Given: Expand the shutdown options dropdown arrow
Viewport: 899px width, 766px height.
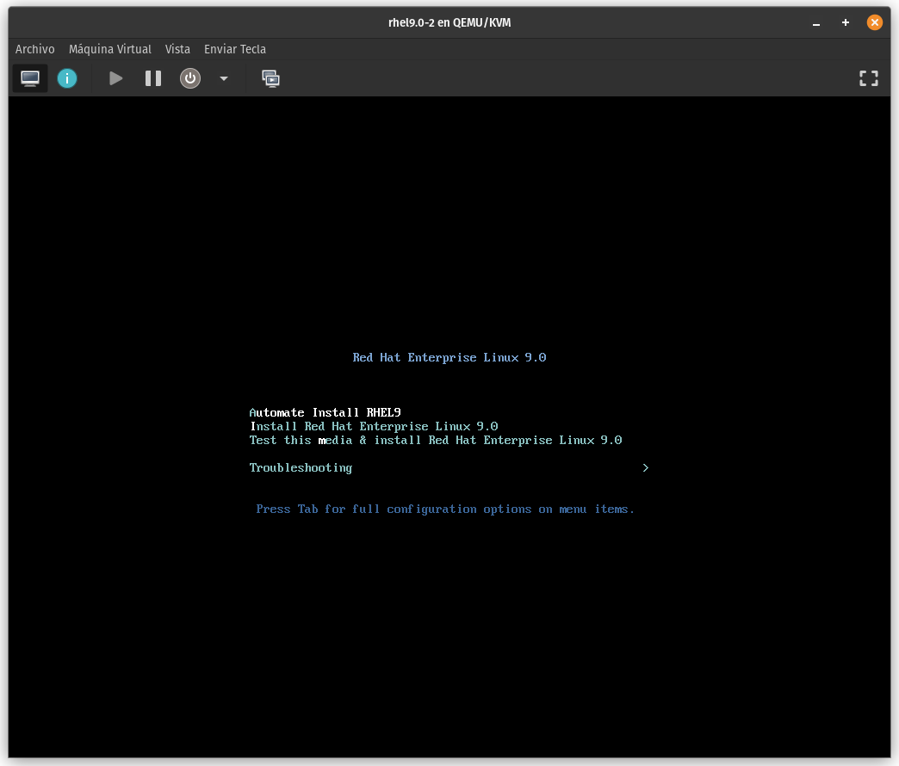Looking at the screenshot, I should [x=224, y=78].
